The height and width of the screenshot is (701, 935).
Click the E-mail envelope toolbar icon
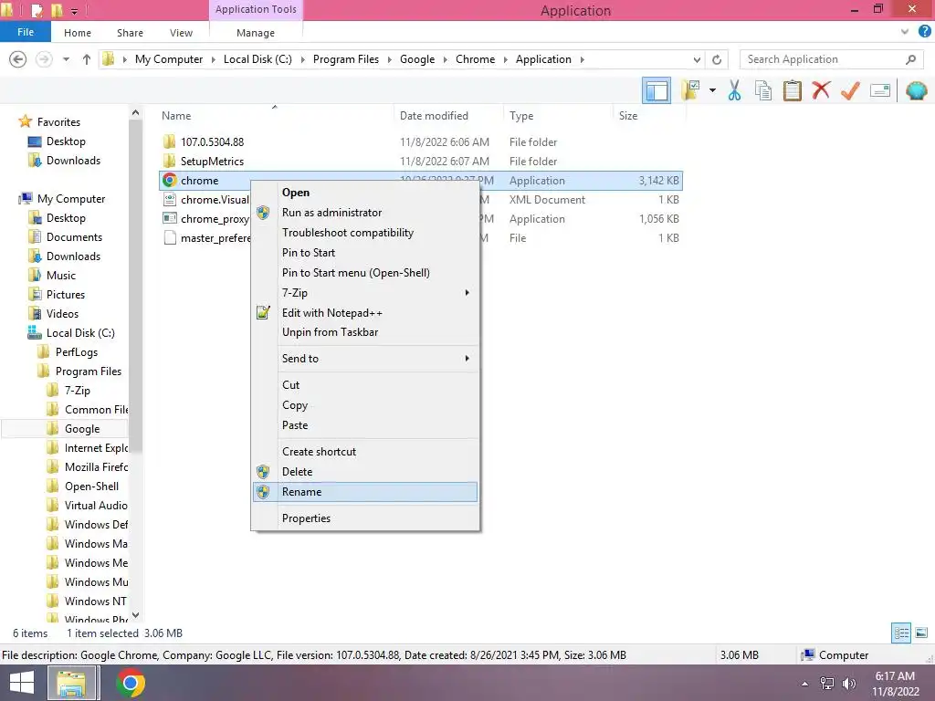pyautogui.click(x=879, y=91)
